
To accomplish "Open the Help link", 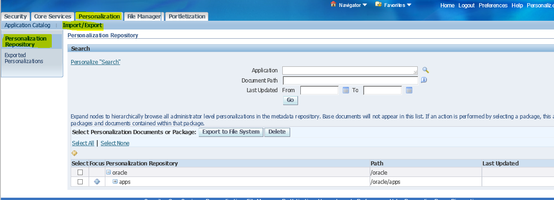I will [x=517, y=5].
